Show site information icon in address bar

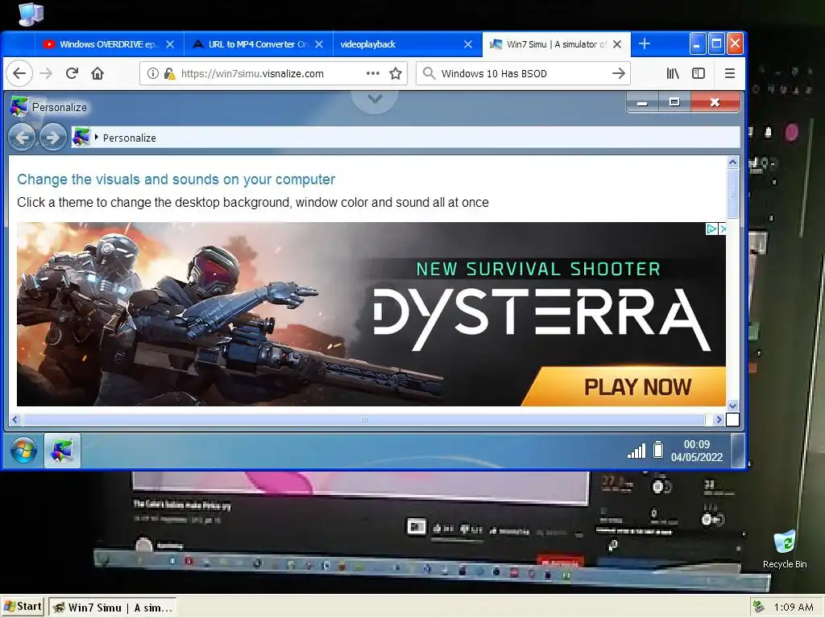[152, 73]
